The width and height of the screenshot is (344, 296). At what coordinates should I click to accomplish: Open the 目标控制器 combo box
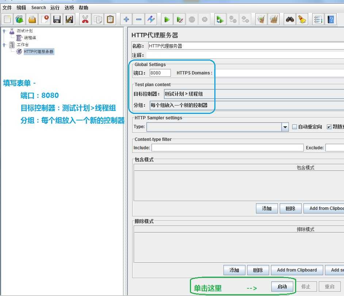(x=254, y=94)
